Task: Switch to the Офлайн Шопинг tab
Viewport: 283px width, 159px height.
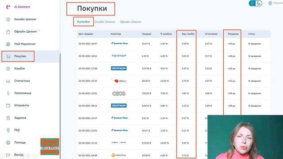Action: point(130,22)
